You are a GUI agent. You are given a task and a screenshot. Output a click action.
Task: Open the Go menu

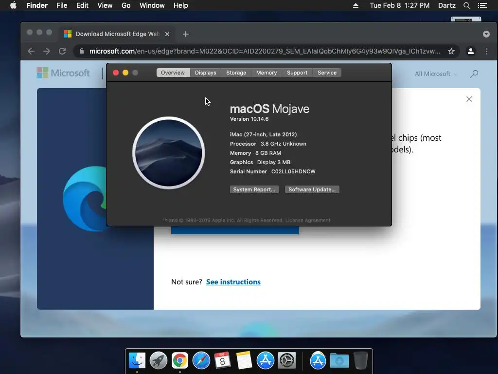(x=126, y=5)
